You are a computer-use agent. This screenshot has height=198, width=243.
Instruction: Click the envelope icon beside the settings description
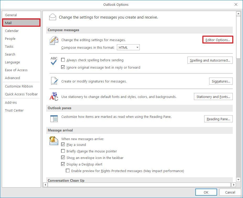pos(52,17)
